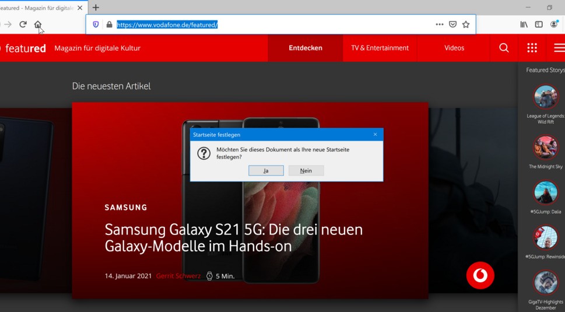
Task: Close the featured Magazin tab
Action: (80, 8)
